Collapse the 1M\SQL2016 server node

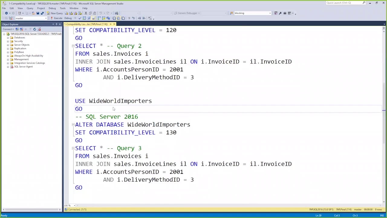coord(4,34)
